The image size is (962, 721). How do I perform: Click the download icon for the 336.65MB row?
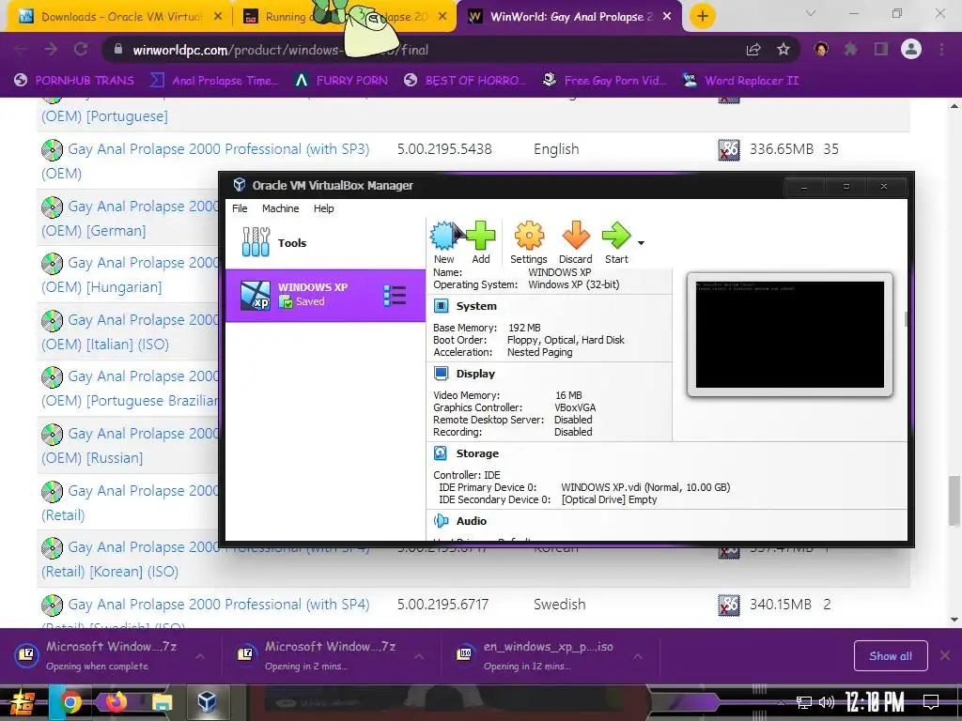[729, 149]
